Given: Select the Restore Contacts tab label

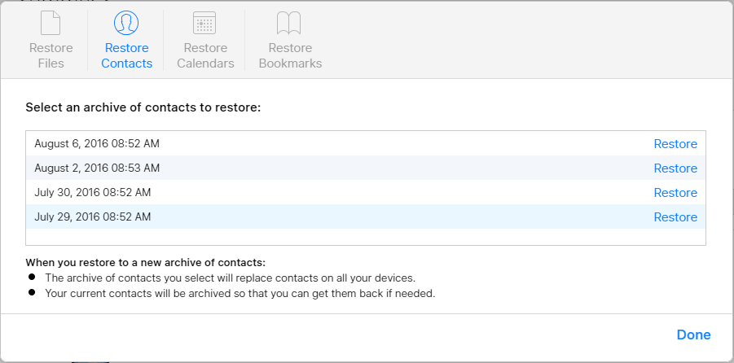Looking at the screenshot, I should (126, 55).
